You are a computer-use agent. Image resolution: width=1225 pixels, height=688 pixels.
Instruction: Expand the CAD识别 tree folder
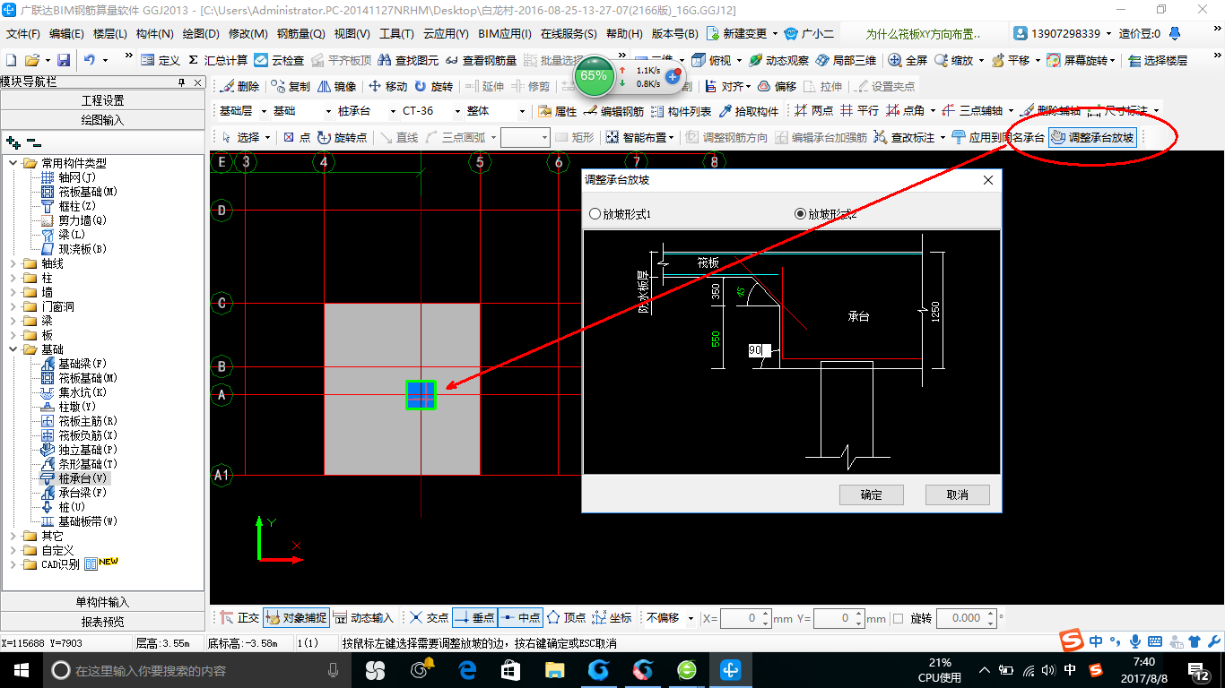click(x=13, y=564)
